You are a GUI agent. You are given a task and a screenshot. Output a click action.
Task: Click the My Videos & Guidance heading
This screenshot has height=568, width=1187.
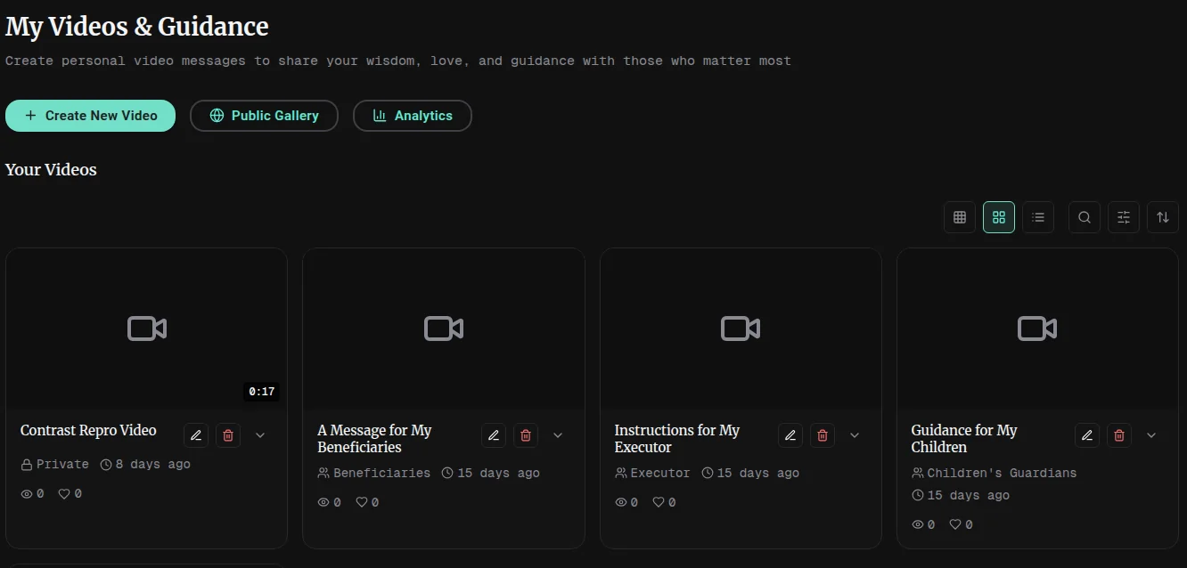137,27
